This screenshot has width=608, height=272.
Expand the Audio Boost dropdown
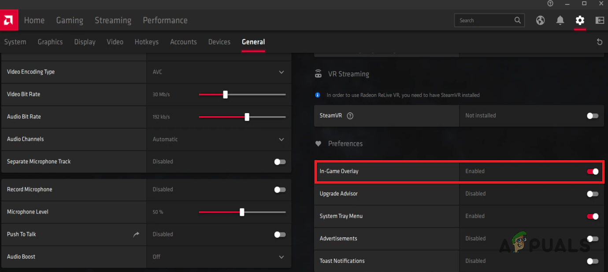coord(281,257)
